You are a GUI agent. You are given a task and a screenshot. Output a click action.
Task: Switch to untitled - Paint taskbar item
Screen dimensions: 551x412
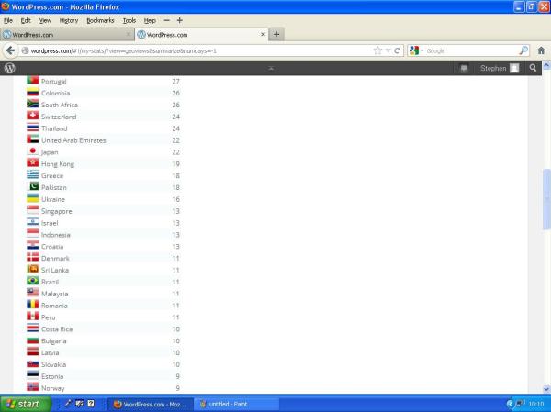tap(237, 405)
